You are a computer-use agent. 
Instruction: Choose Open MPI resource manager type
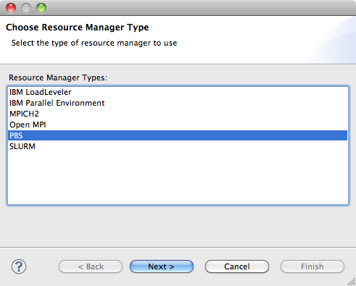pyautogui.click(x=178, y=125)
